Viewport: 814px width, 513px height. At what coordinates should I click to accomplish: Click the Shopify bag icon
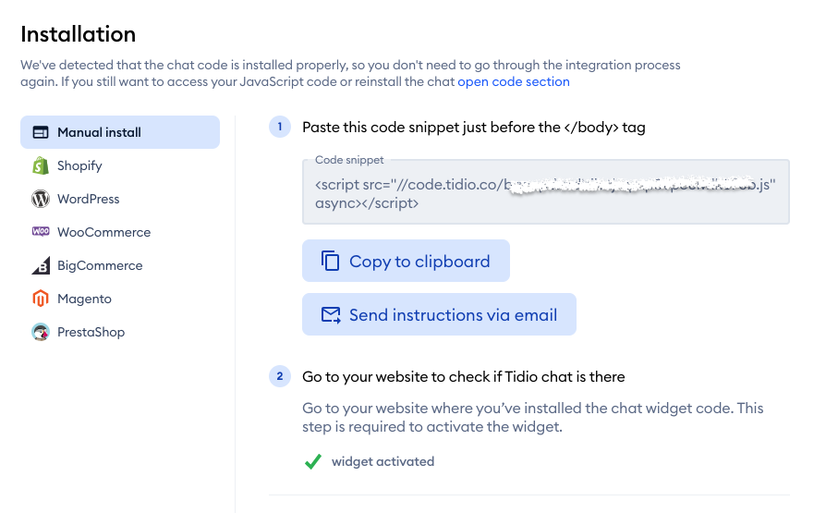tap(41, 165)
